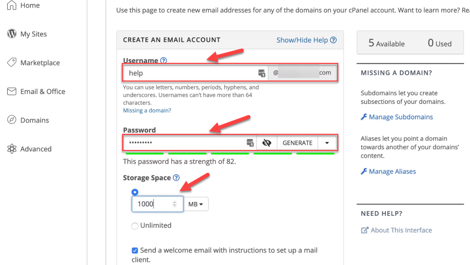This screenshot has height=265, width=470.
Task: Click password manager icon in Username field
Action: (x=261, y=73)
